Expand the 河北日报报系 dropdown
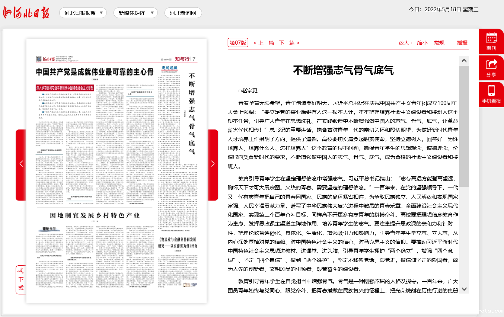Viewport: 504px width, 317px height. click(x=83, y=13)
